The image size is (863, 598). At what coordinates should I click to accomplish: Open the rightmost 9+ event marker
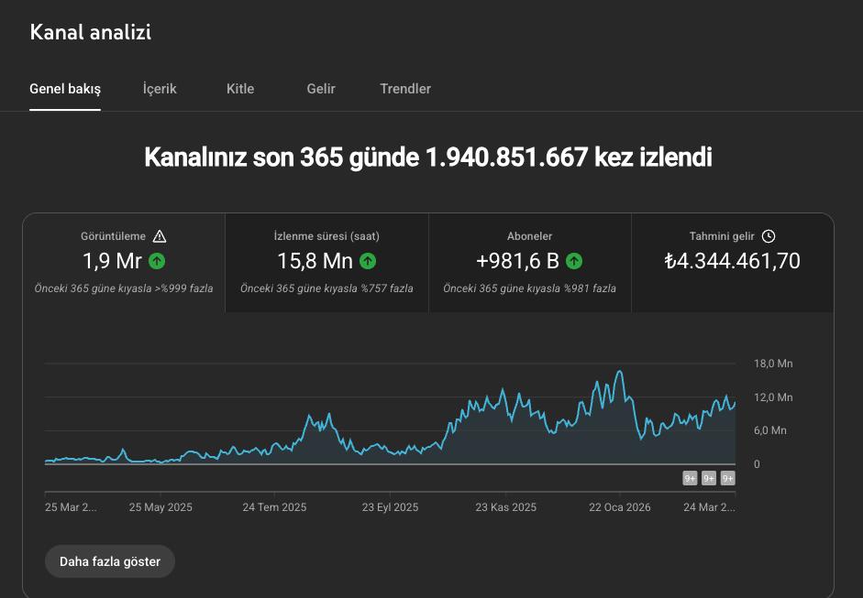click(727, 477)
